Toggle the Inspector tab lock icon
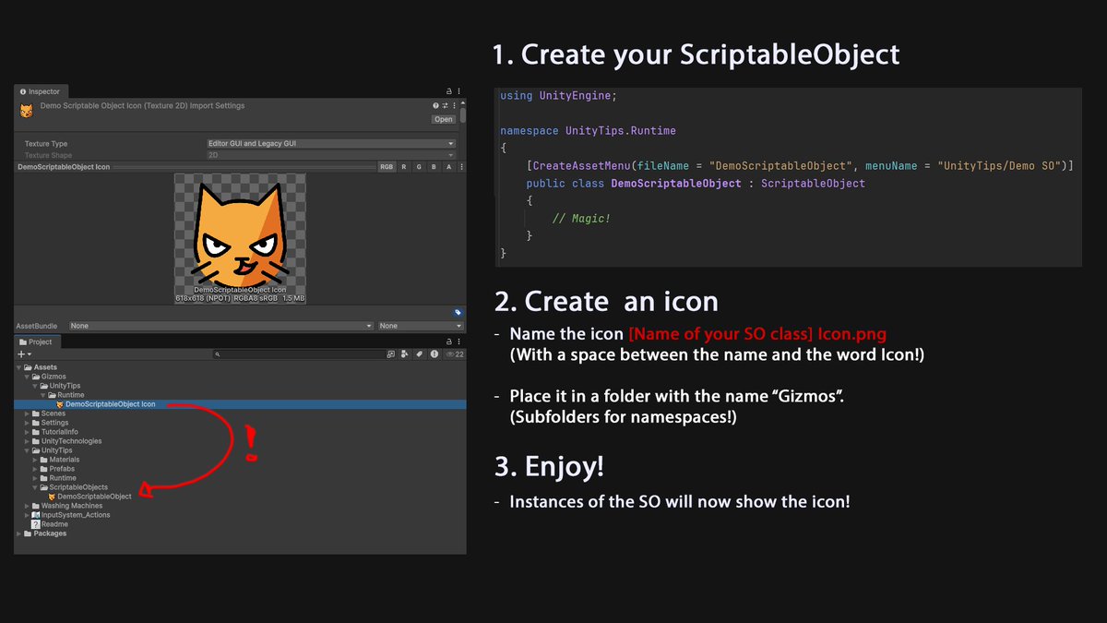 (x=448, y=91)
